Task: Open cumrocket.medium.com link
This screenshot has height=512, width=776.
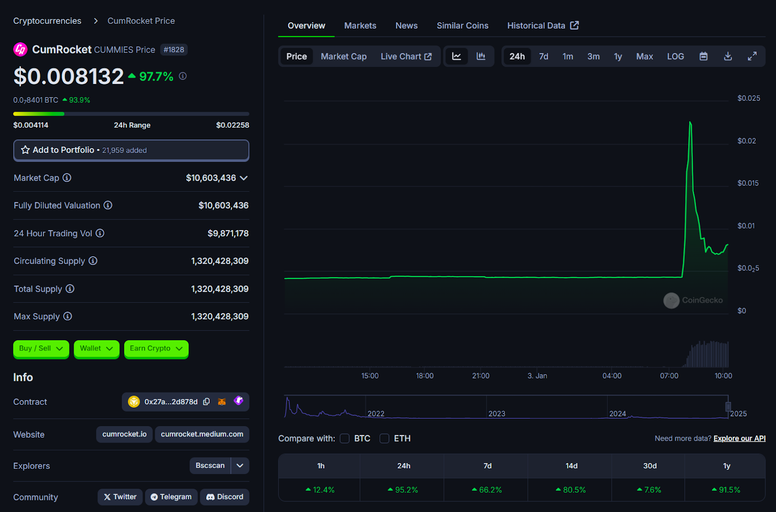Action: coord(202,434)
